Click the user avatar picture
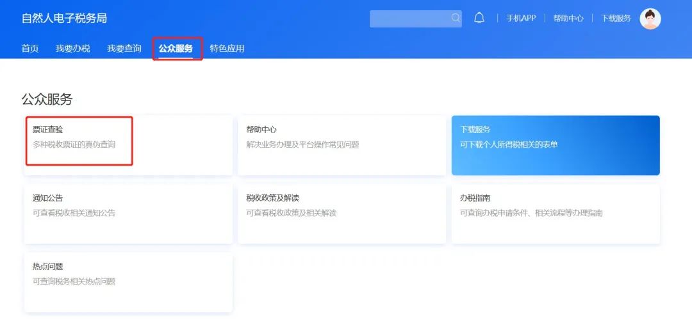This screenshot has height=323, width=692. click(650, 19)
